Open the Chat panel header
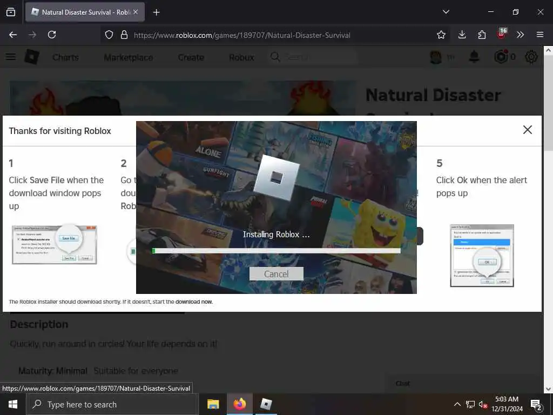This screenshot has width=553, height=415. tap(463, 383)
